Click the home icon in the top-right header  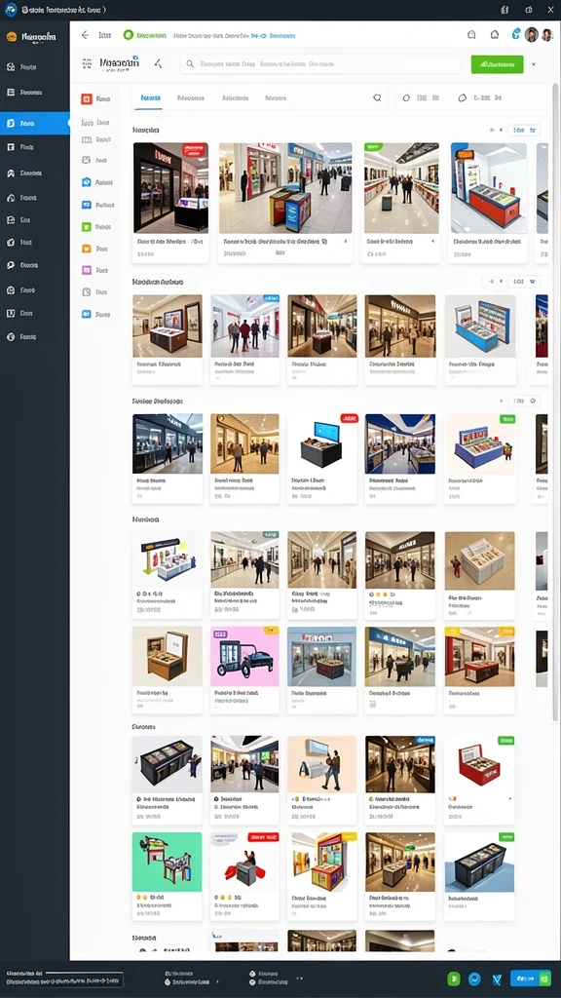tap(471, 35)
